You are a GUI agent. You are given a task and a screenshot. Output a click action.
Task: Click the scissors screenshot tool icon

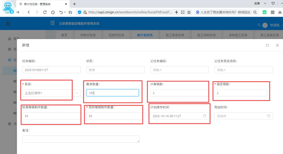280,12
